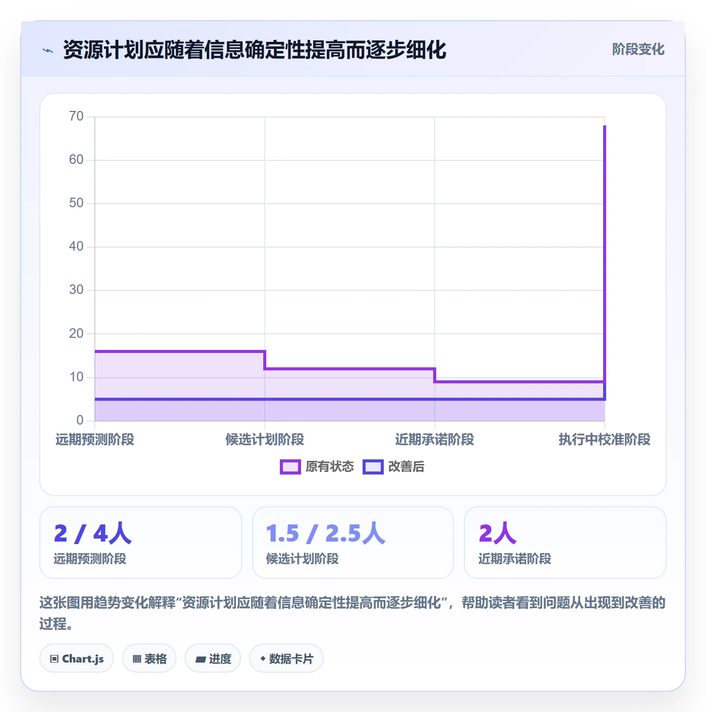Click the chart title 资源计划应随着信息确定性提高而逐步细化
Viewport: 706px width, 712px height.
pyautogui.click(x=255, y=50)
